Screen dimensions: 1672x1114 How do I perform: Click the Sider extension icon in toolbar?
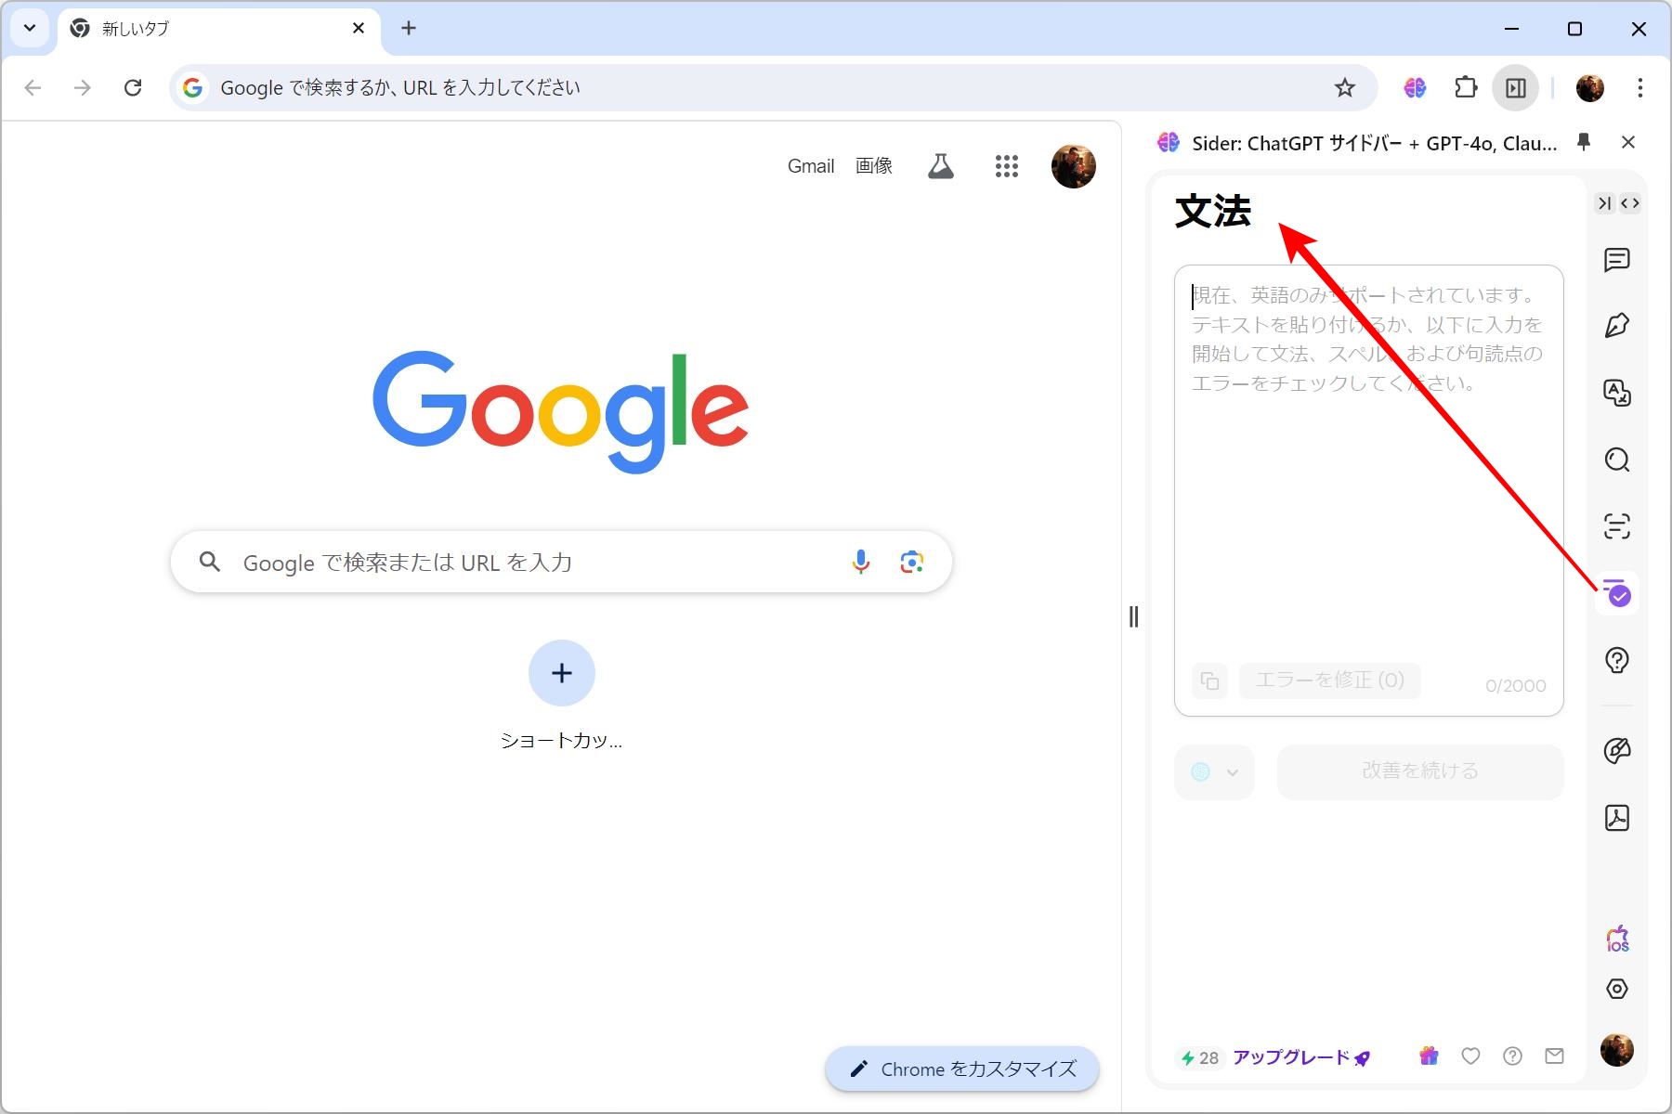pyautogui.click(x=1415, y=87)
